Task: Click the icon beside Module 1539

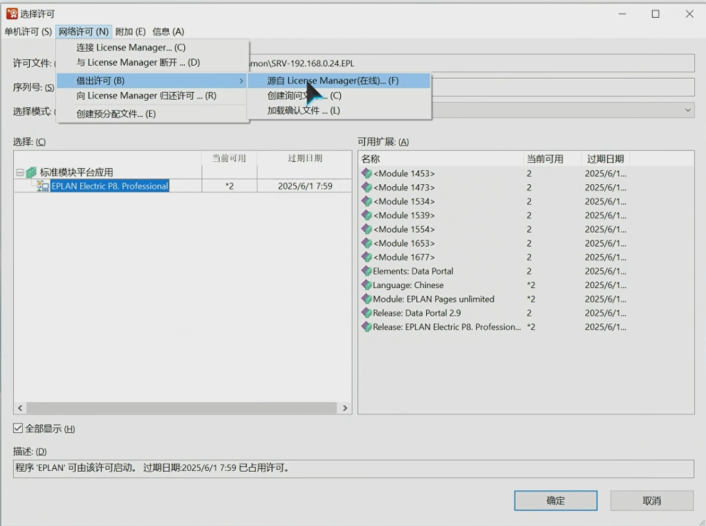Action: [x=366, y=215]
